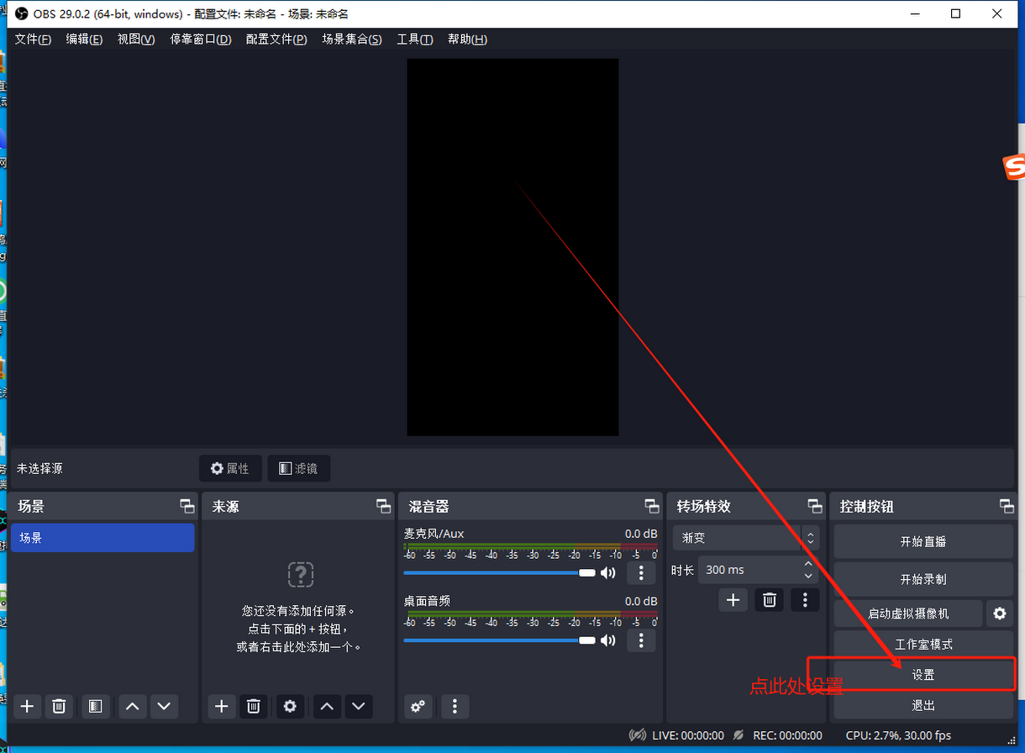Move source down in Sources panel
1025x753 pixels.
point(359,706)
